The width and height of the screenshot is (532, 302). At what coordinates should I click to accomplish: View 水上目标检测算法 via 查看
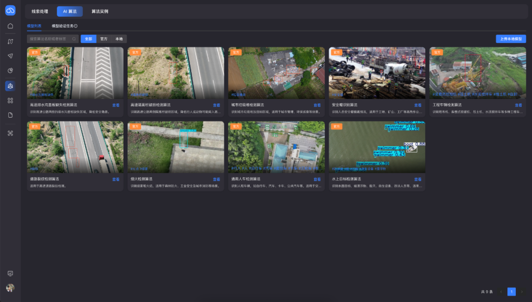click(418, 179)
